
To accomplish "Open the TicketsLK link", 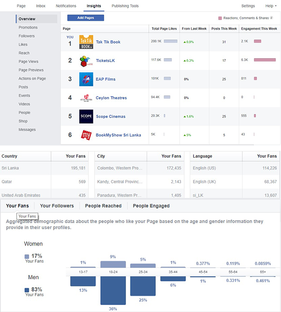I will [105, 61].
